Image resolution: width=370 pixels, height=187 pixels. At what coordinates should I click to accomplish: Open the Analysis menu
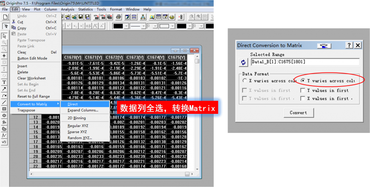[68, 9]
